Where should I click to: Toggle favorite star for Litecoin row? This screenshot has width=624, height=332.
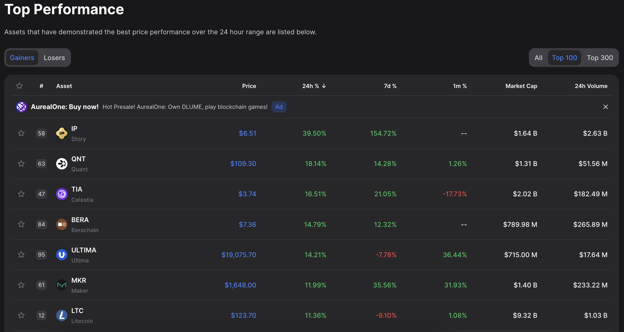(x=21, y=315)
